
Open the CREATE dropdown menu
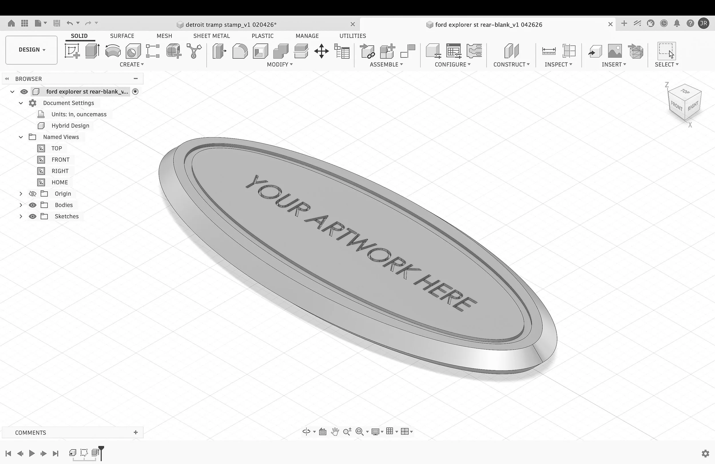pos(132,65)
